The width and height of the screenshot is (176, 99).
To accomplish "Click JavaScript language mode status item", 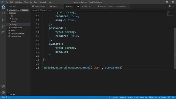I will (144, 97).
